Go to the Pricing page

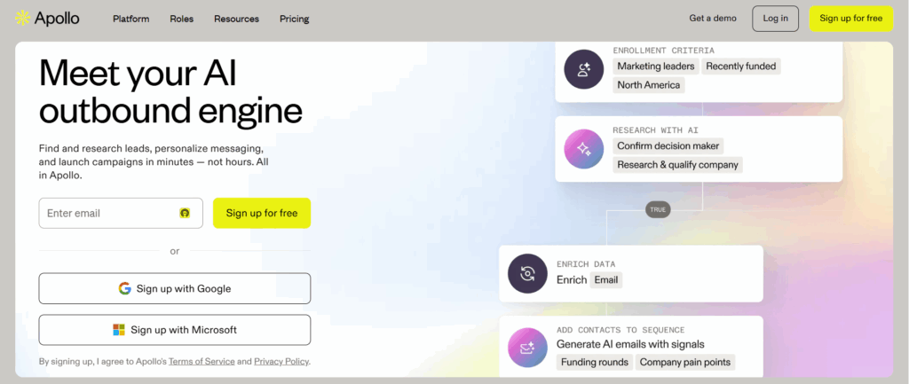point(295,19)
